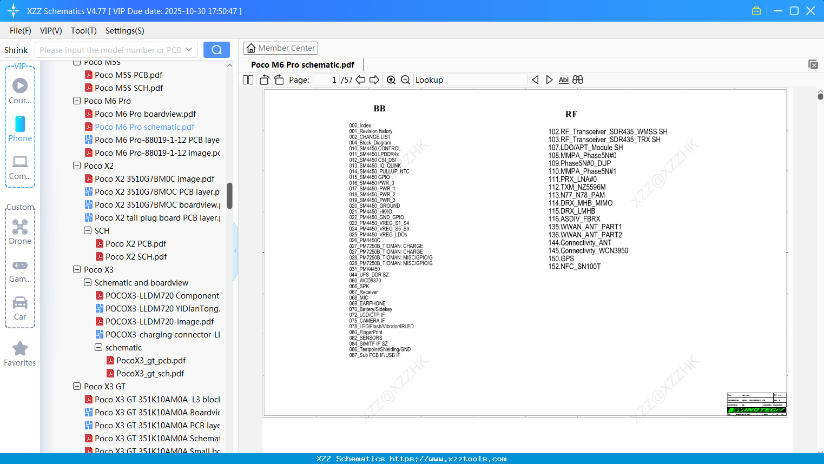Find next lookup result
The width and height of the screenshot is (824, 464).
point(549,80)
